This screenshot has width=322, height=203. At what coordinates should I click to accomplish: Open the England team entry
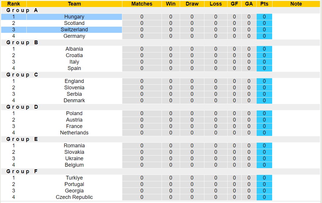[x=74, y=81]
